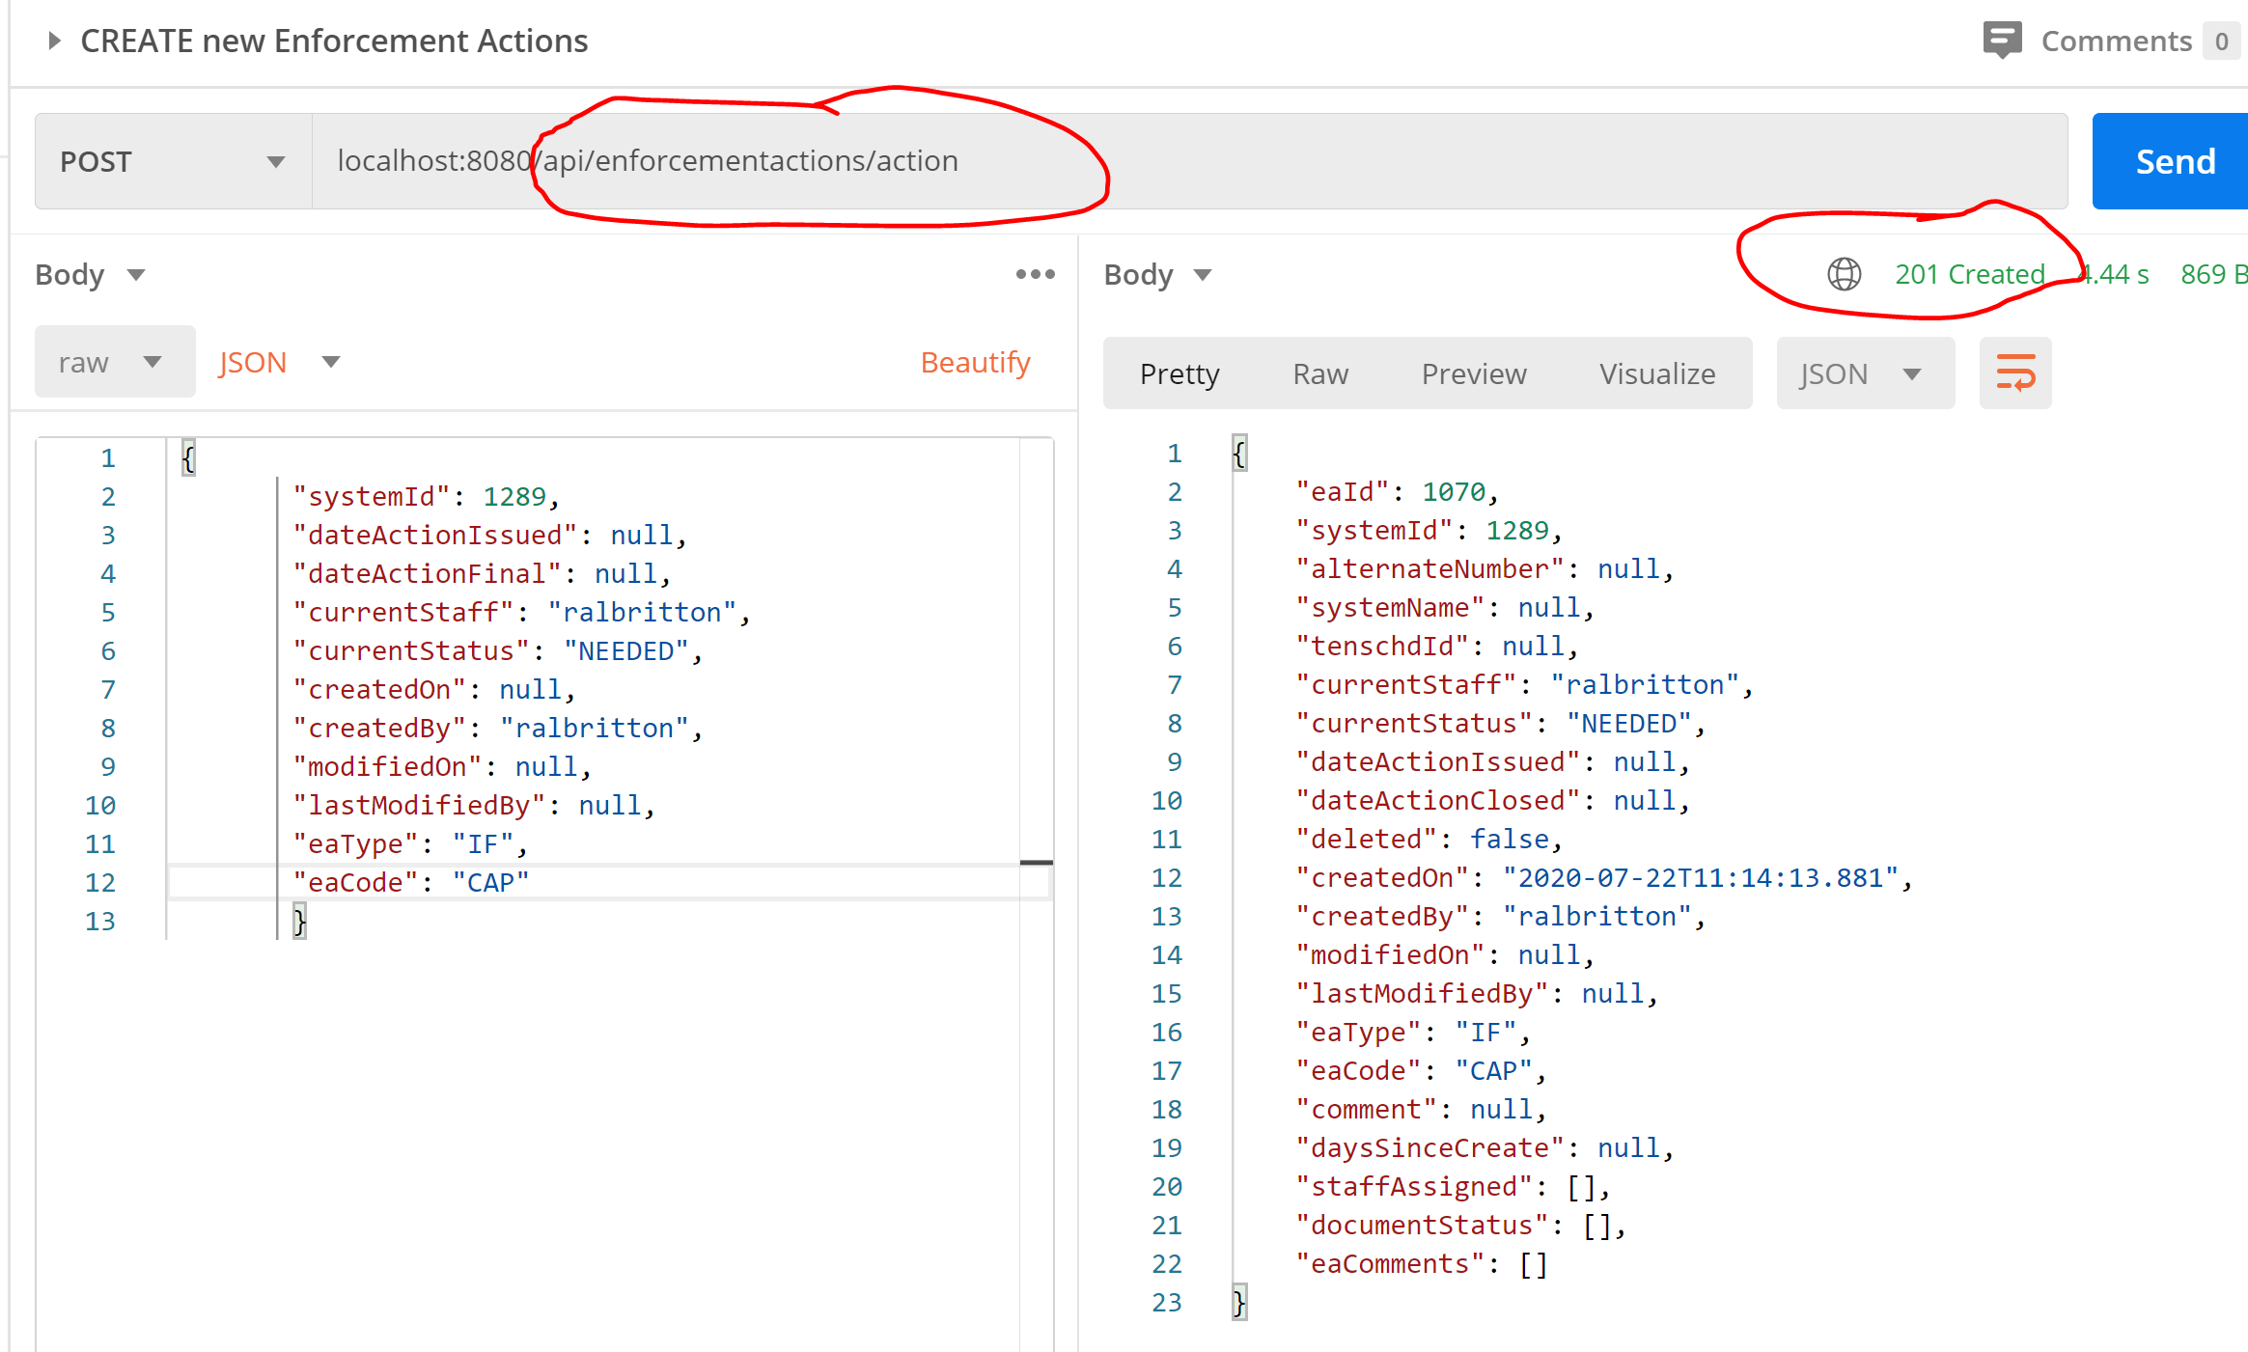Click the network information globe icon

(x=1844, y=274)
